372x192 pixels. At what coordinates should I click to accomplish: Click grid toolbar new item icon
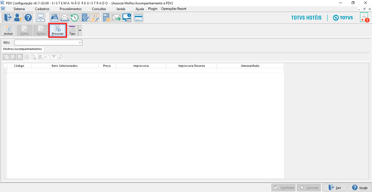(x=6, y=57)
